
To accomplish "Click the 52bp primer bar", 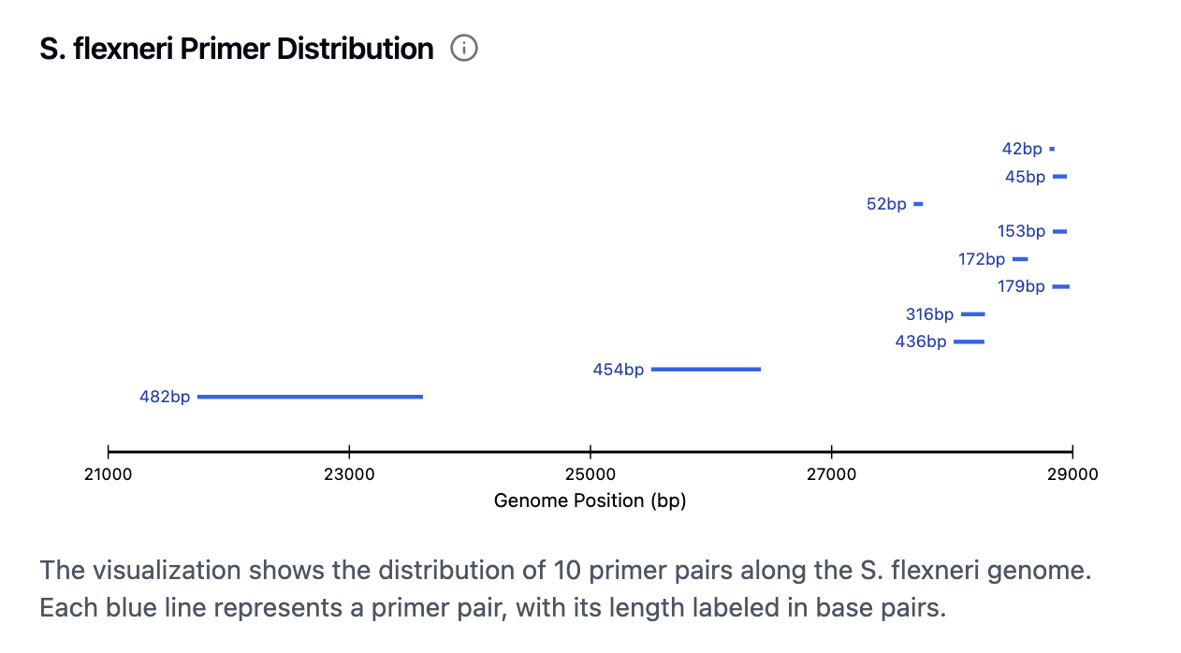I will [x=918, y=204].
